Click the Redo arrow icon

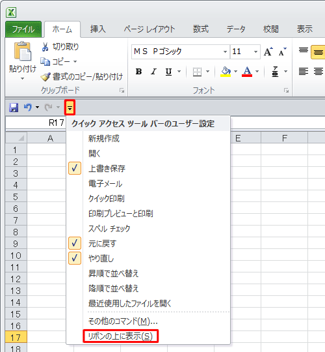click(x=48, y=108)
